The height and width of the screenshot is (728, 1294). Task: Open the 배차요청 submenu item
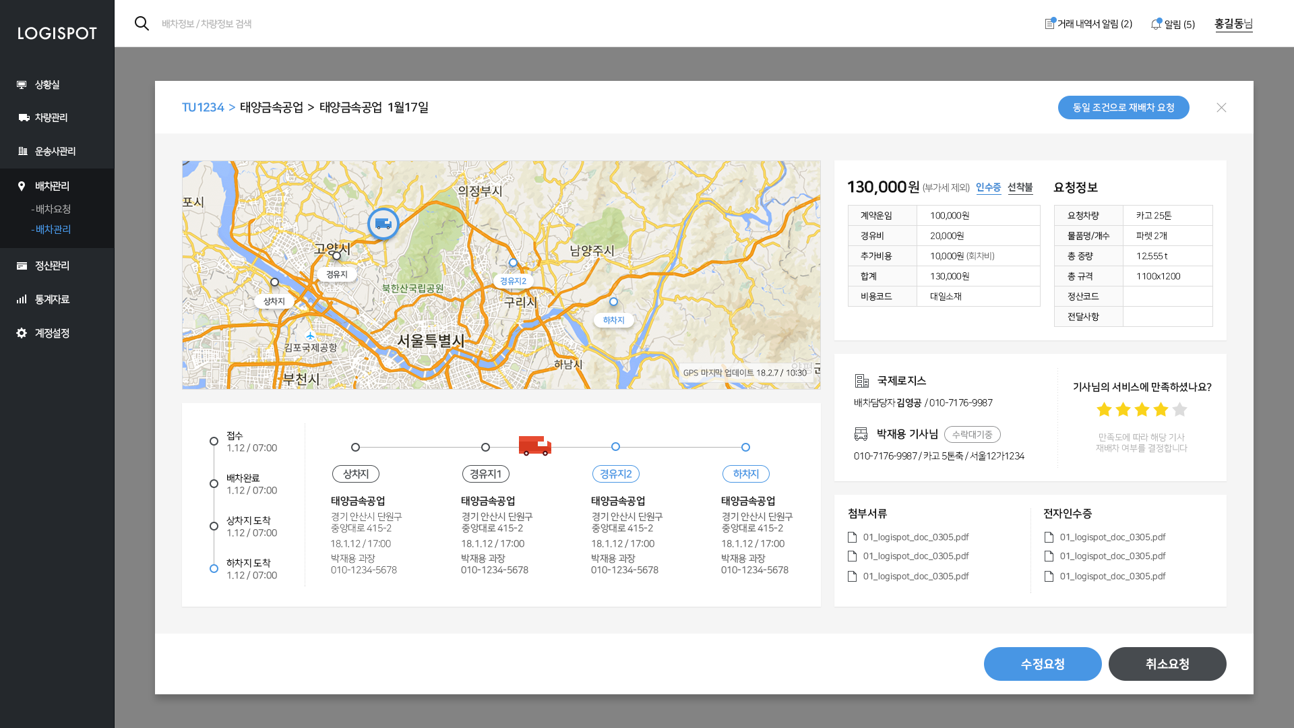53,209
